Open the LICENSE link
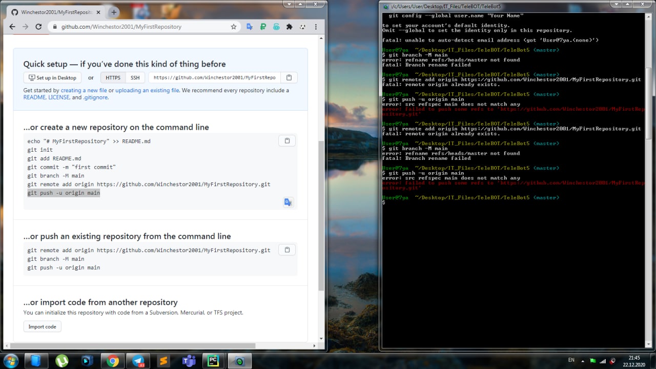 click(x=58, y=97)
